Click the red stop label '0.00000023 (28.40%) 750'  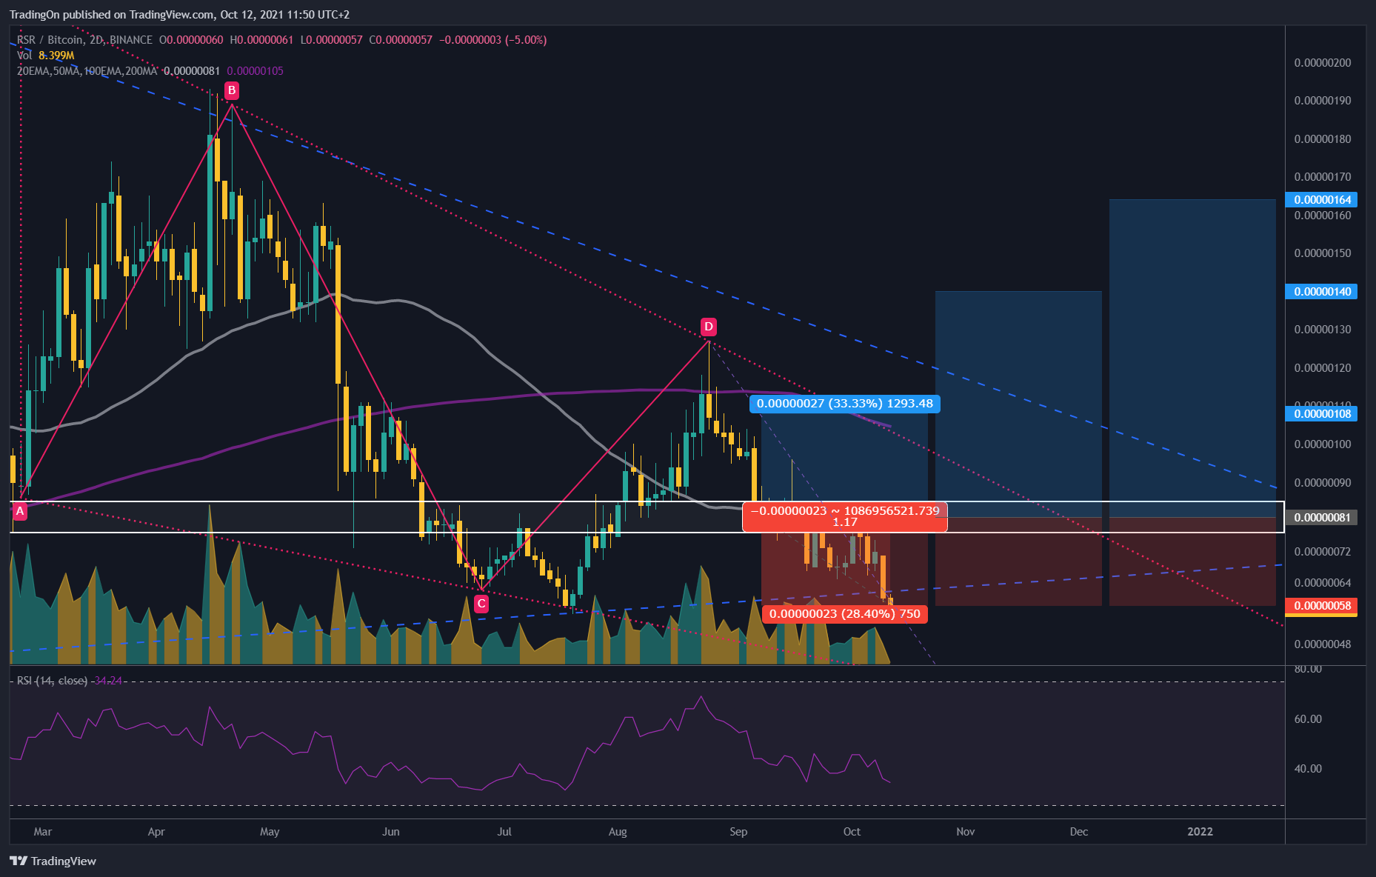click(845, 613)
